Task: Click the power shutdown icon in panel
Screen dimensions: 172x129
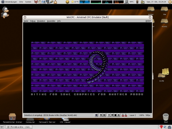Action: coord(170,2)
